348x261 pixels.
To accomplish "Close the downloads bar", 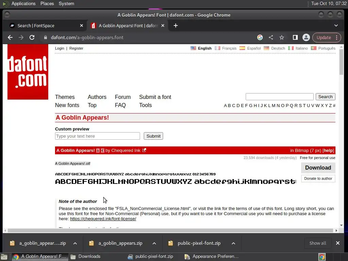I will [337, 243].
